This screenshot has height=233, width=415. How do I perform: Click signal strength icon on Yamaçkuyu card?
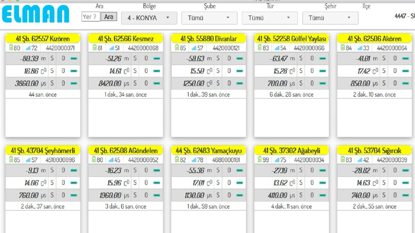click(x=194, y=160)
